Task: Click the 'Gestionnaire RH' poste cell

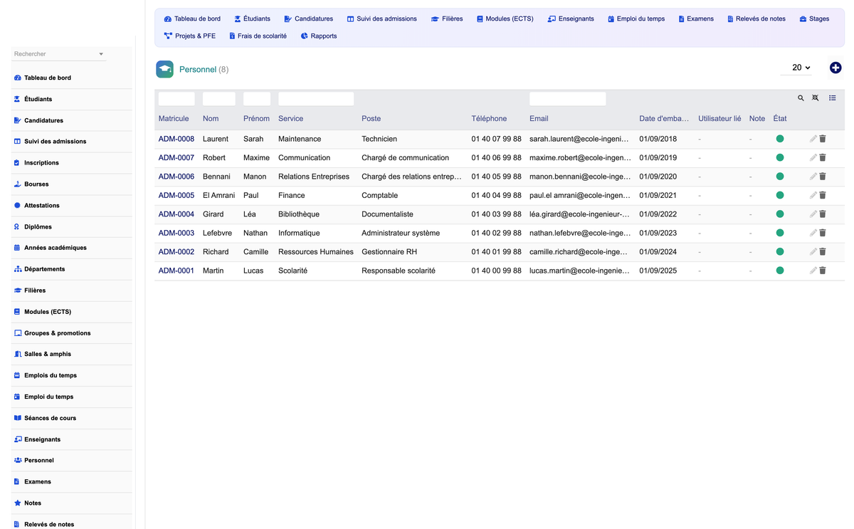Action: click(x=389, y=252)
